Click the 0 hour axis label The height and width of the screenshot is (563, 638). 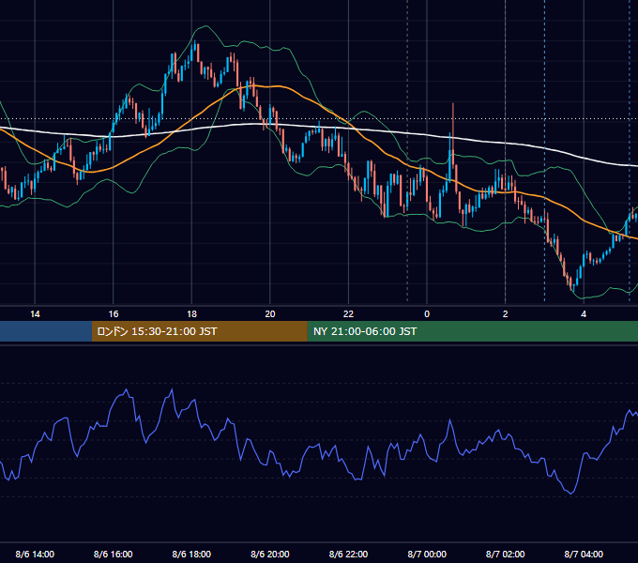click(x=427, y=314)
